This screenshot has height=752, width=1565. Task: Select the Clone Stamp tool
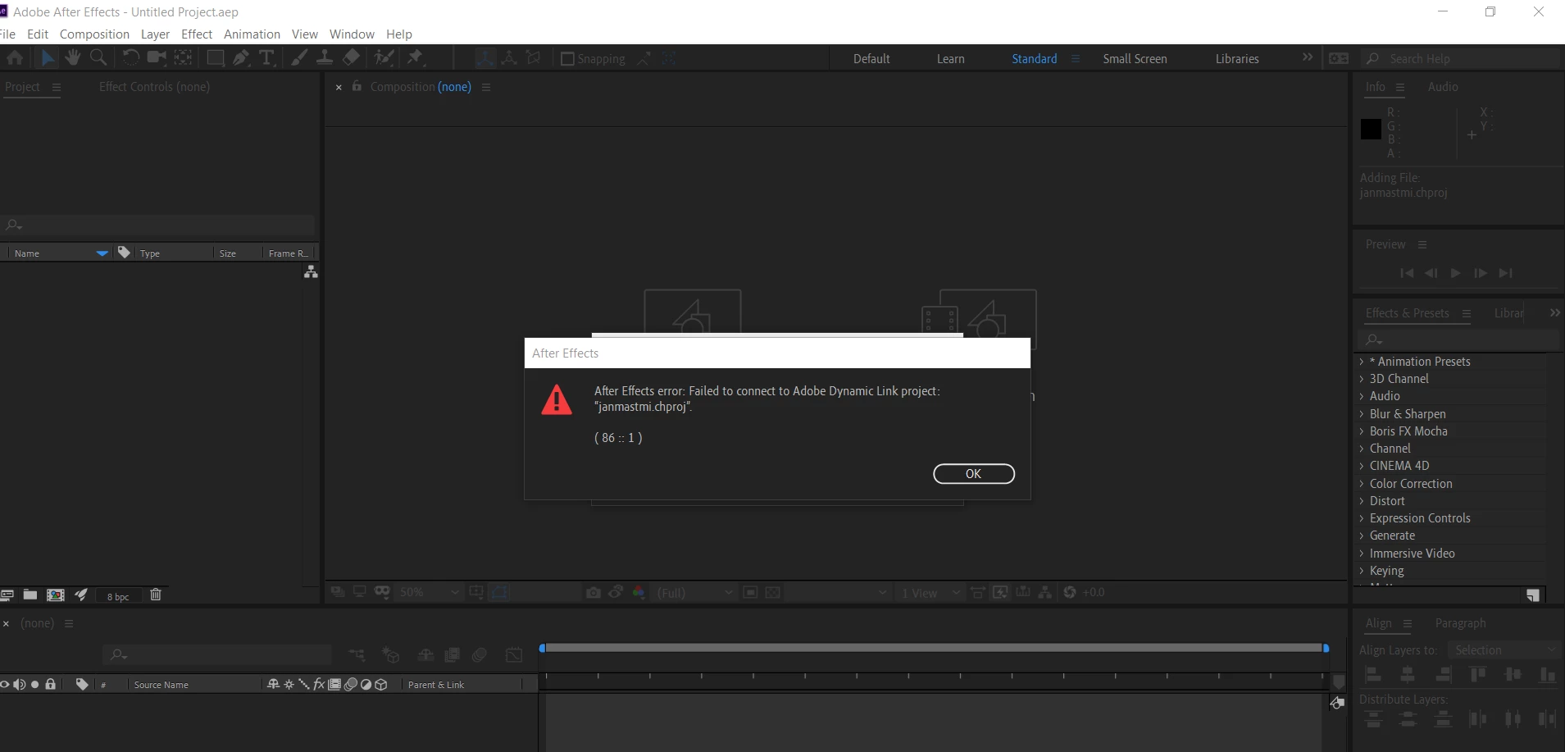coord(325,57)
